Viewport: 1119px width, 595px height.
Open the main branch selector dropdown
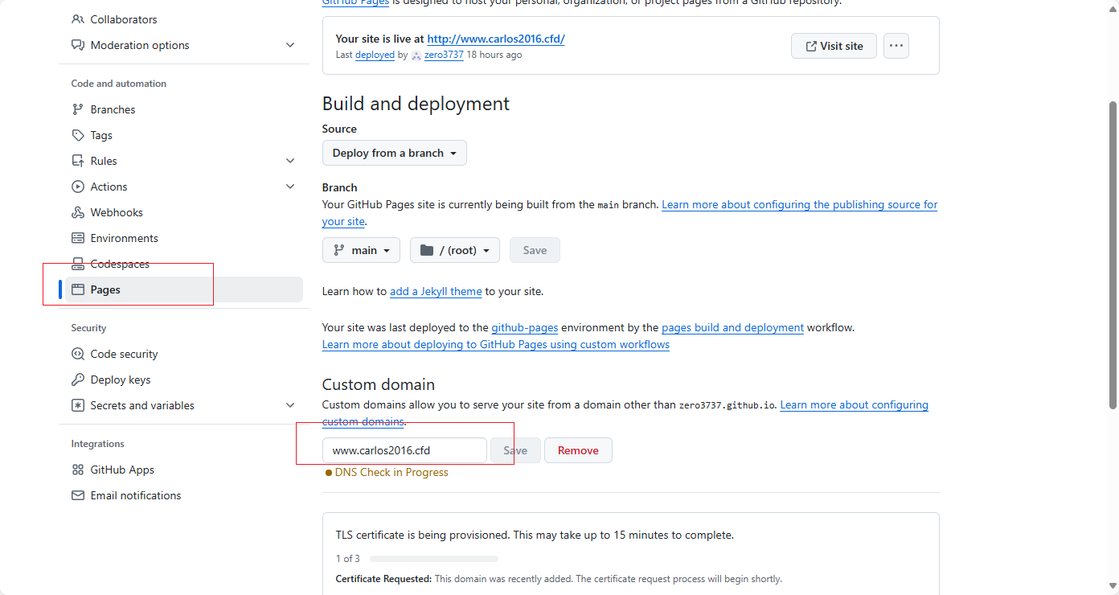[x=361, y=250]
